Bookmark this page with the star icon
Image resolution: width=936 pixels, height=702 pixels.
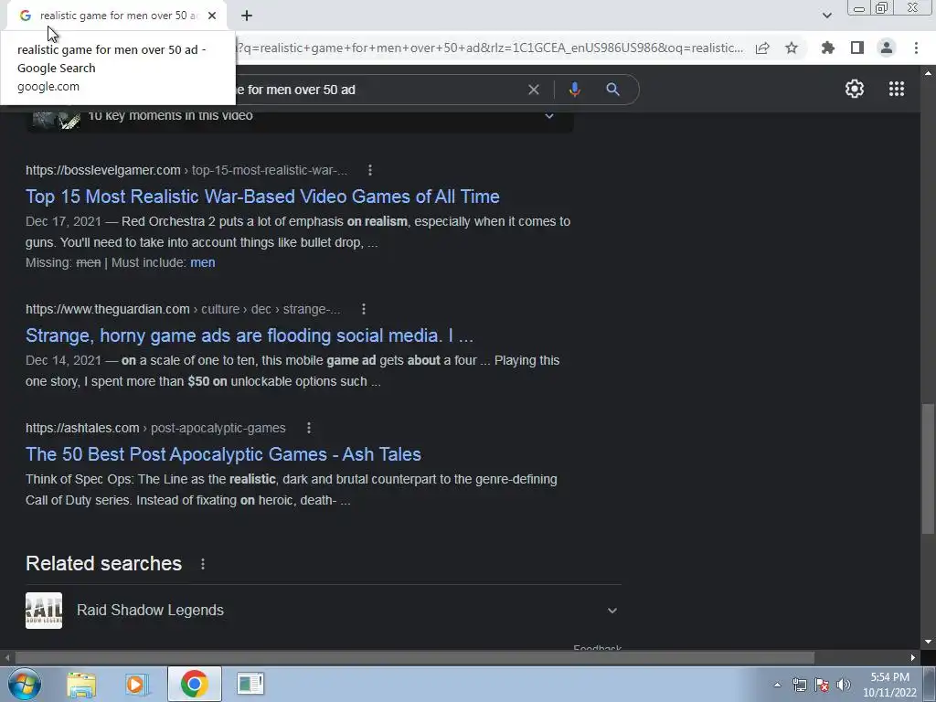coord(792,48)
